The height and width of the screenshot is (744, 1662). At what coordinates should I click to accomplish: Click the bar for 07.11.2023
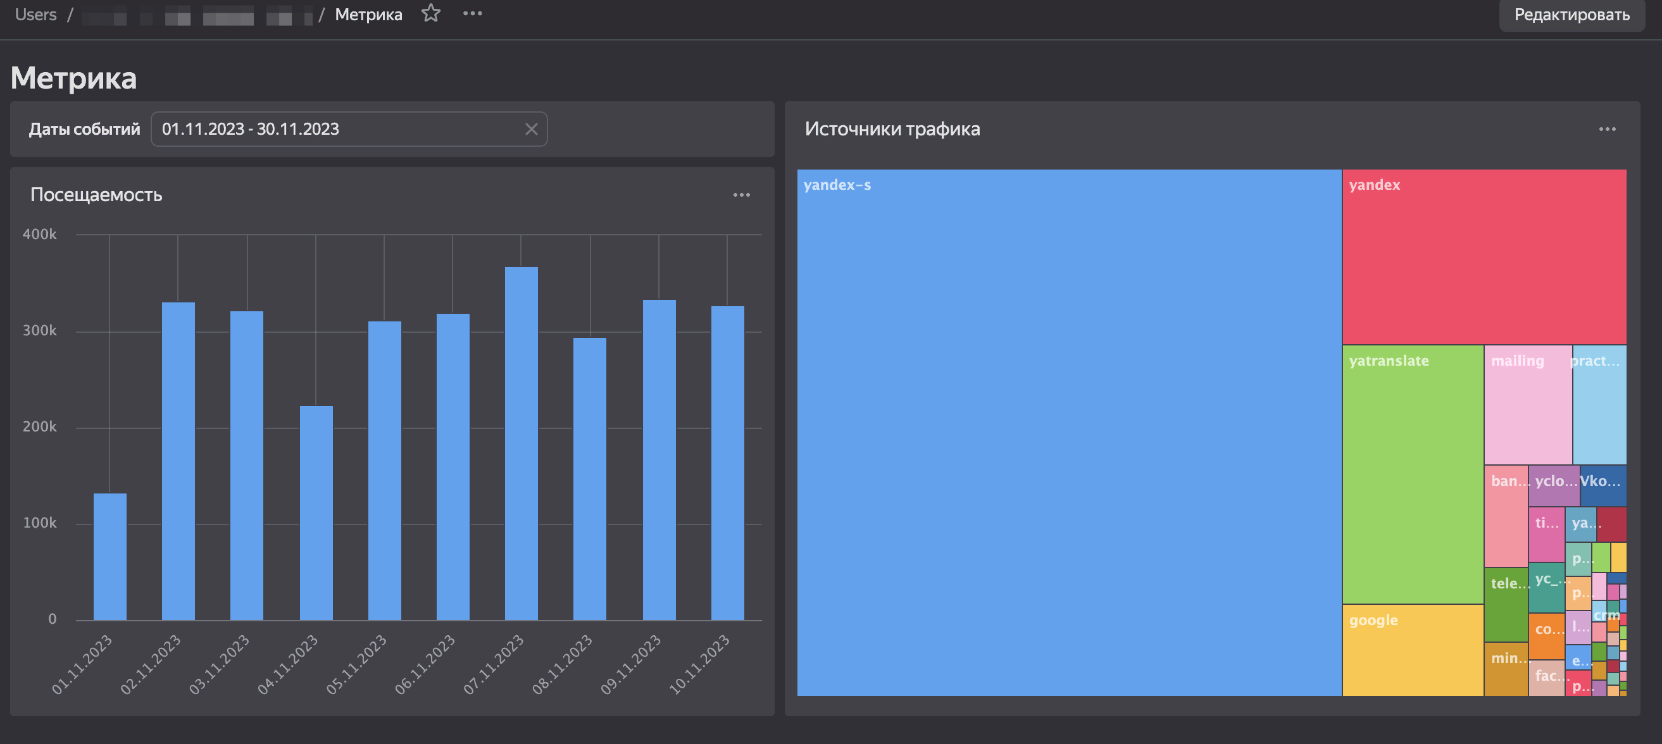pyautogui.click(x=521, y=443)
